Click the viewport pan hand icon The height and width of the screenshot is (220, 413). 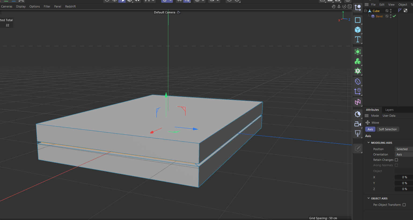pos(334,6)
